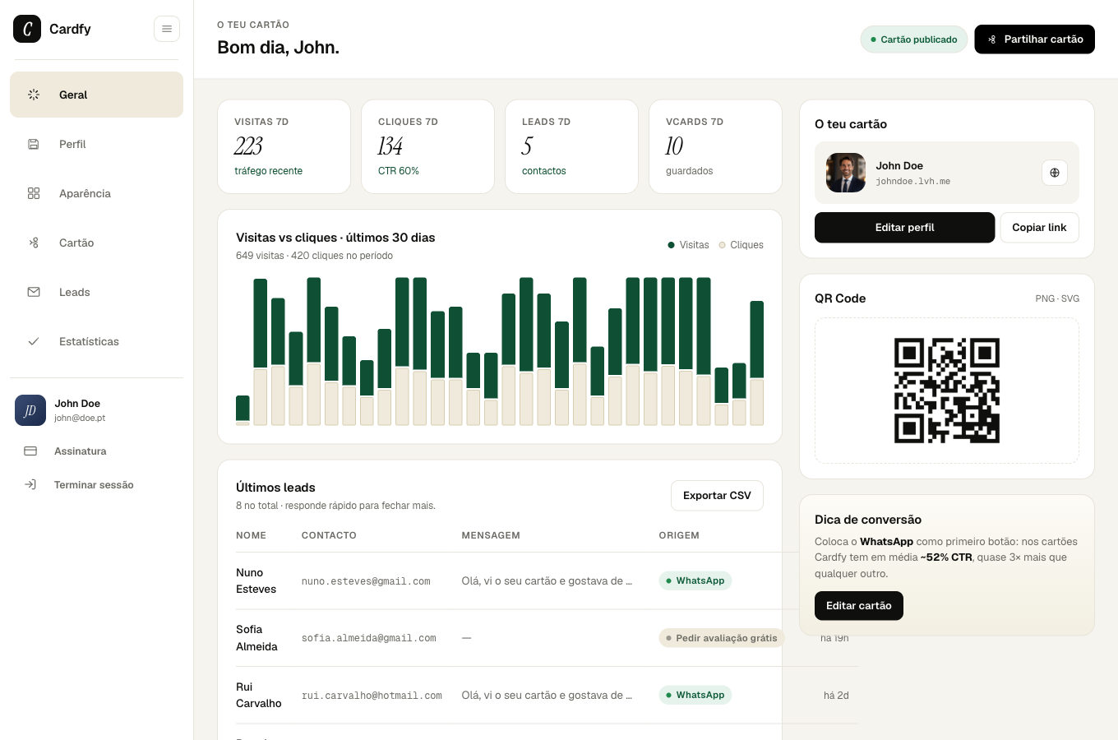The height and width of the screenshot is (740, 1118).
Task: Click the ORIGEM column header
Action: [679, 535]
